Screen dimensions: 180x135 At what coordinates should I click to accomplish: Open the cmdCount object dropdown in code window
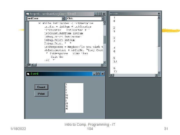63,18
